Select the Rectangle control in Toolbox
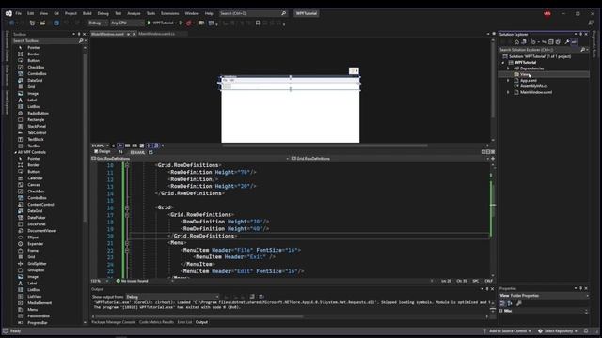 click(x=36, y=119)
